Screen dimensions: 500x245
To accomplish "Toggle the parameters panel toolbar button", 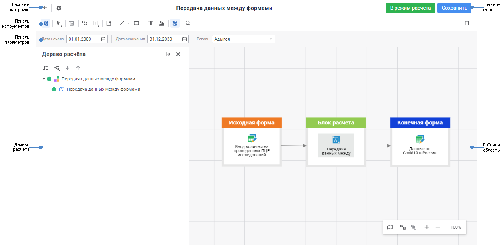I will 175,23.
